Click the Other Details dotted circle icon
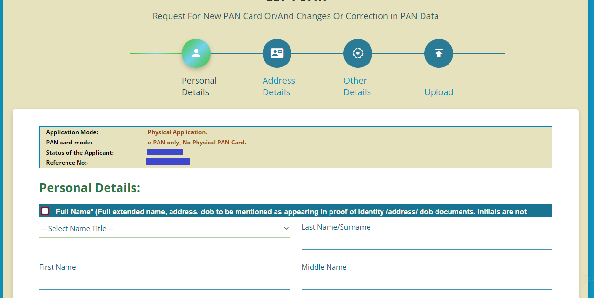 click(358, 53)
